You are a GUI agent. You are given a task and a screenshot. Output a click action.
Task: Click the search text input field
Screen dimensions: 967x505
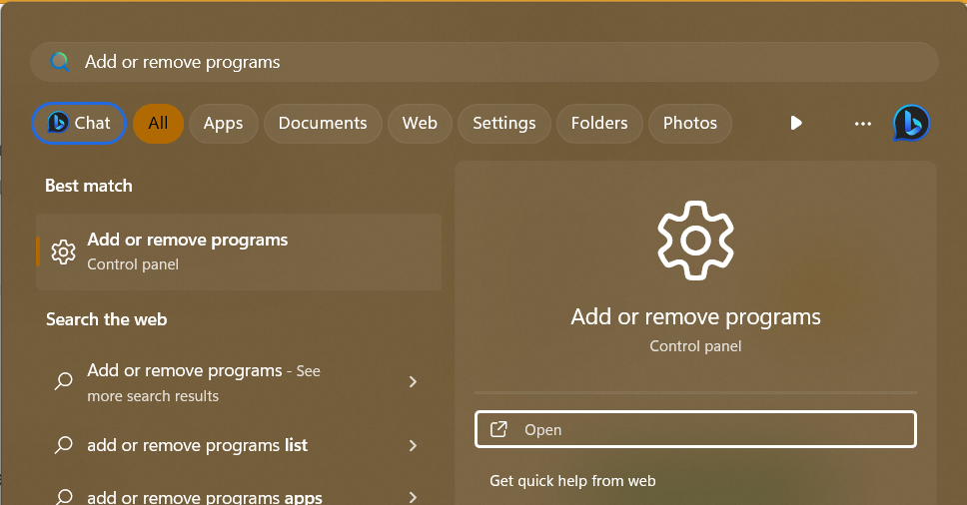point(499,62)
